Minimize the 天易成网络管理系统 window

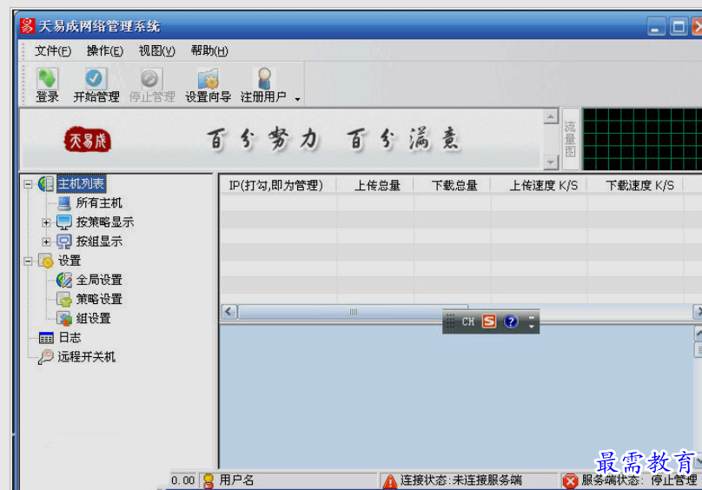pos(656,27)
